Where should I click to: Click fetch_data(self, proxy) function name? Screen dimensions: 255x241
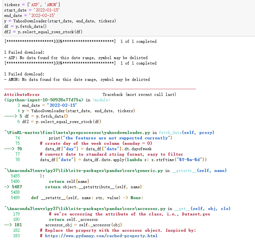[x=187, y=133]
